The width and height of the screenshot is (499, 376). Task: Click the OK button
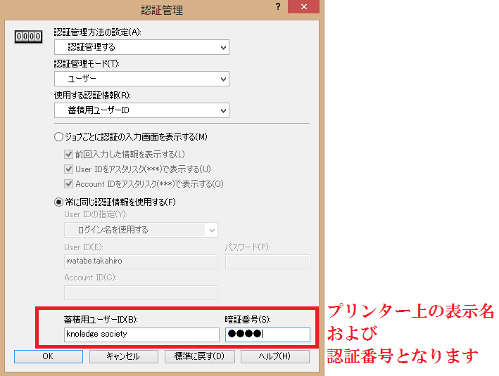(48, 356)
